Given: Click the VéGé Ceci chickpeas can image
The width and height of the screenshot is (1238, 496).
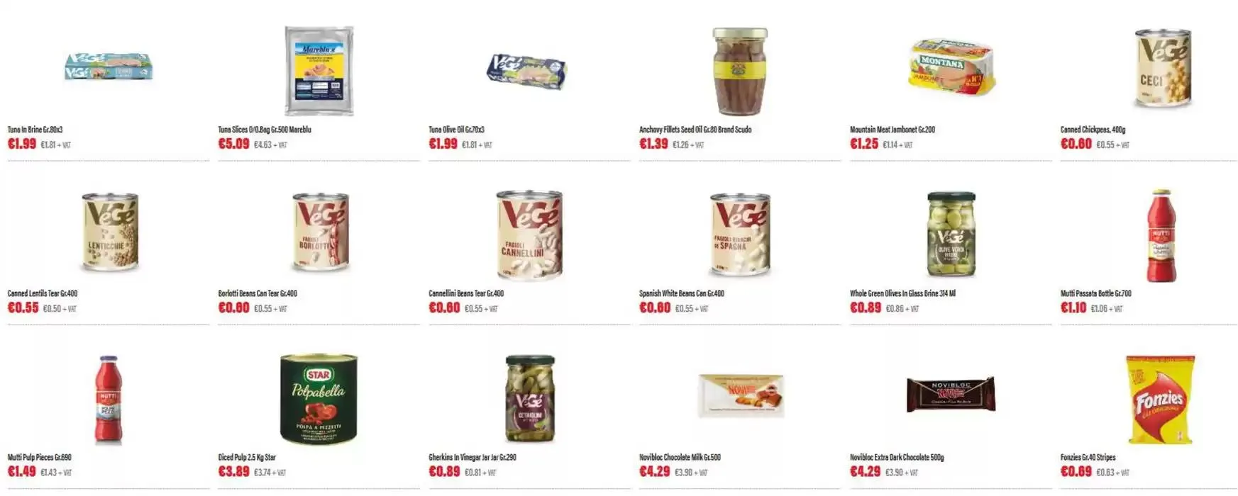Looking at the screenshot, I should pyautogui.click(x=1162, y=69).
